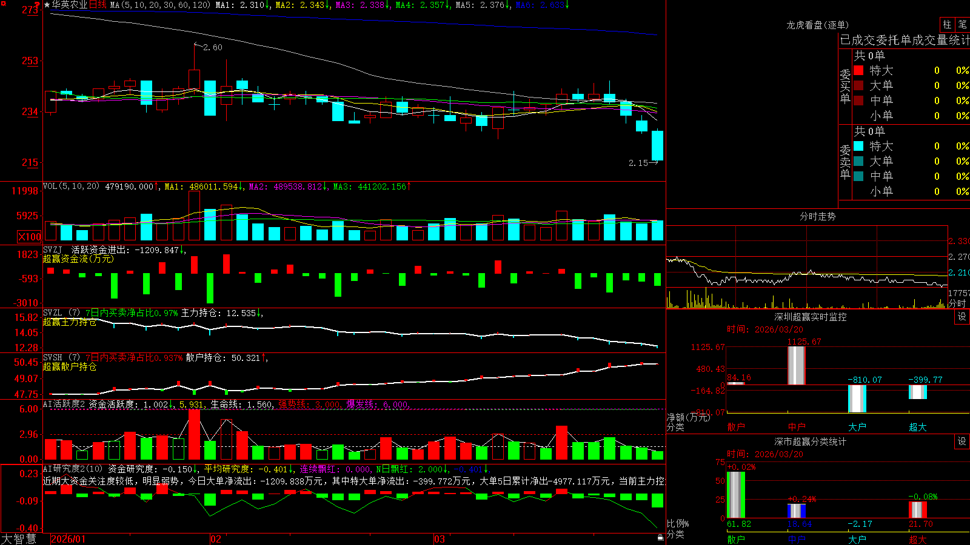Open the 分时走势 intraday mini chart
Viewport: 970px width, 545px height.
pos(807,267)
